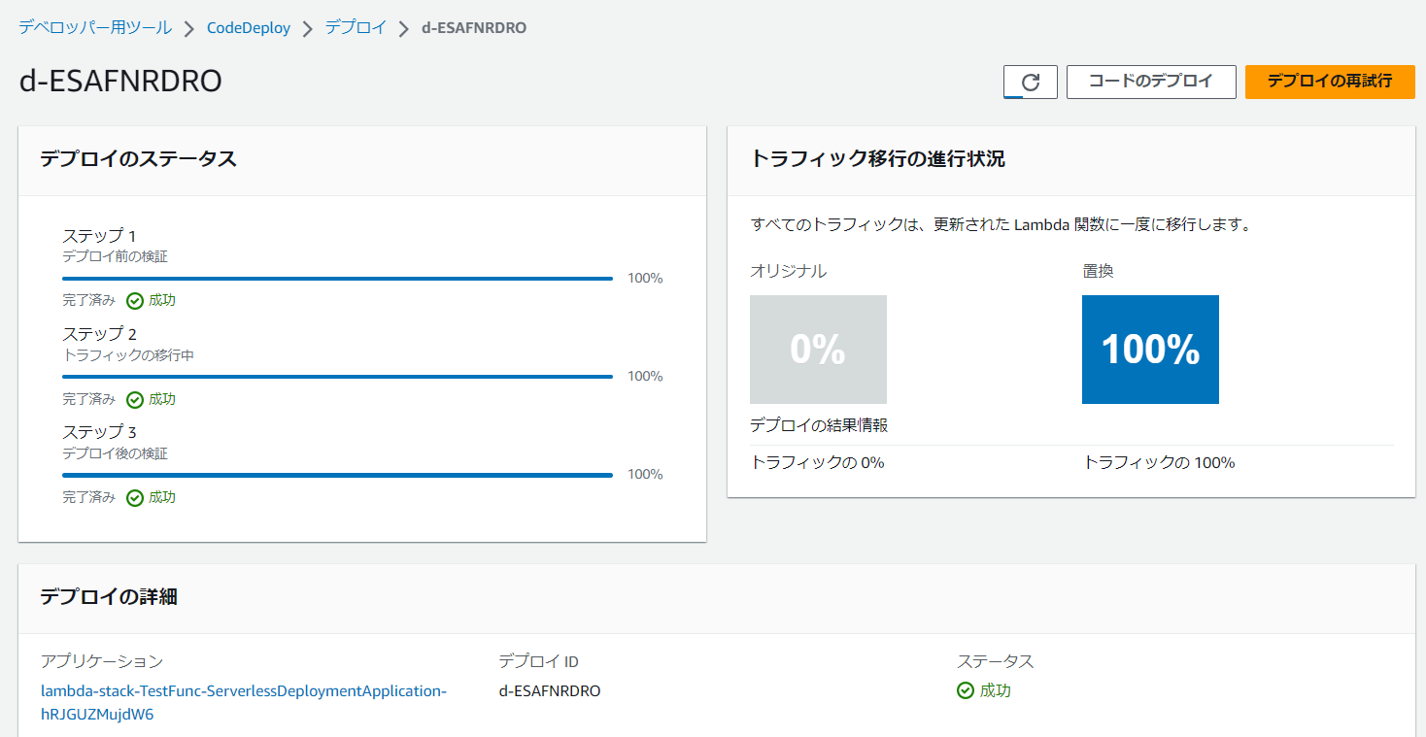Open デベロッパー用ツール breadcrumb link

point(95,28)
